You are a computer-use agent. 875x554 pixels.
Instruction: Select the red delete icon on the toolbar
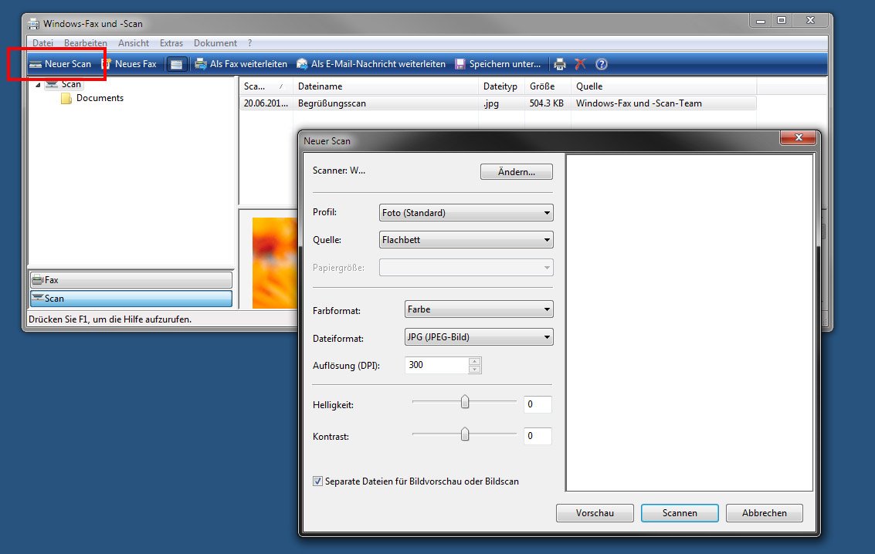pos(581,64)
